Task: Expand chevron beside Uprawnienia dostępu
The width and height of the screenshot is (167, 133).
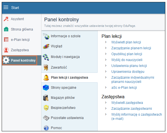Action: tap(106, 71)
